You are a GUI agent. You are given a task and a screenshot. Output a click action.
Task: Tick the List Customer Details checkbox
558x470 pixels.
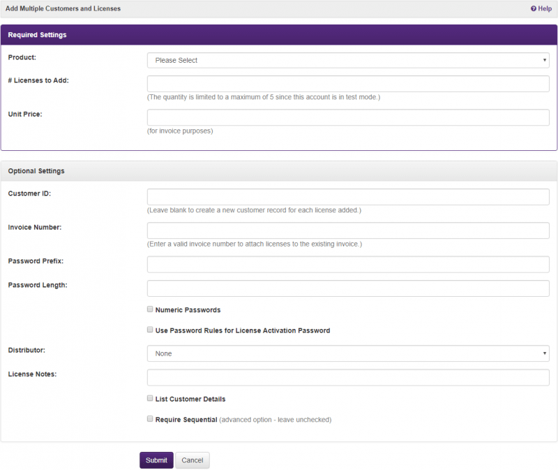coord(150,398)
